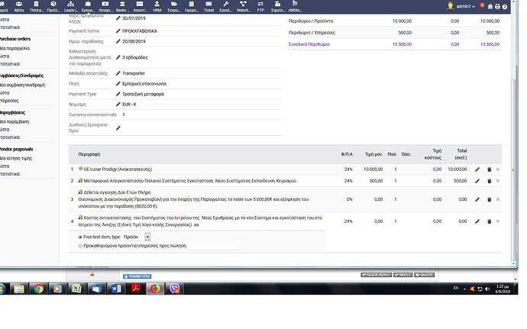This screenshot has height=329, width=527.
Task: Click QUICK REPLY in forum window
Action: tap(376, 275)
